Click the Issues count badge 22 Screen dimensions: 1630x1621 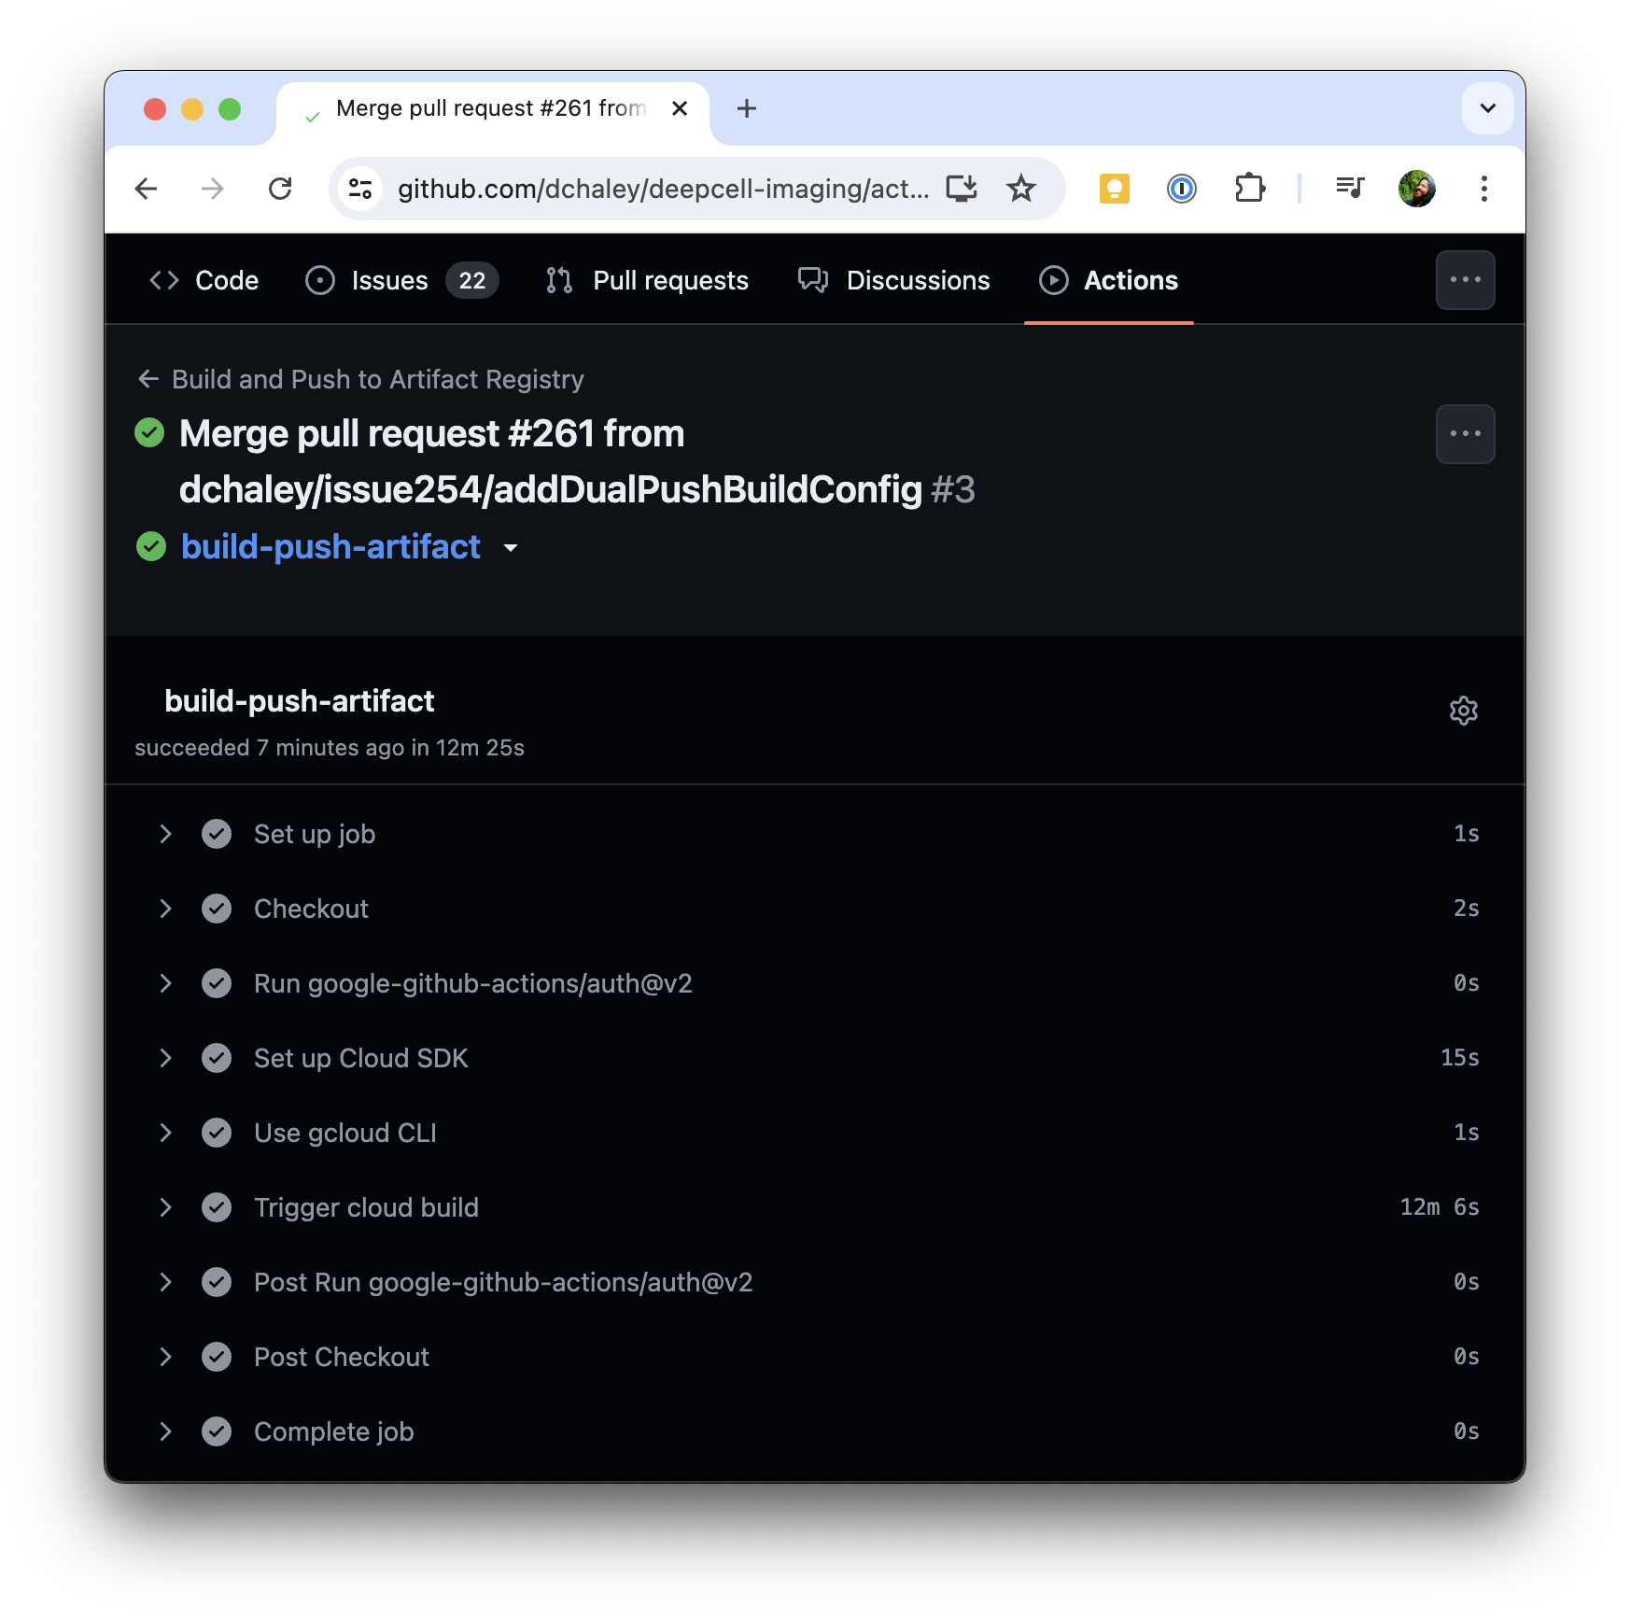[471, 280]
